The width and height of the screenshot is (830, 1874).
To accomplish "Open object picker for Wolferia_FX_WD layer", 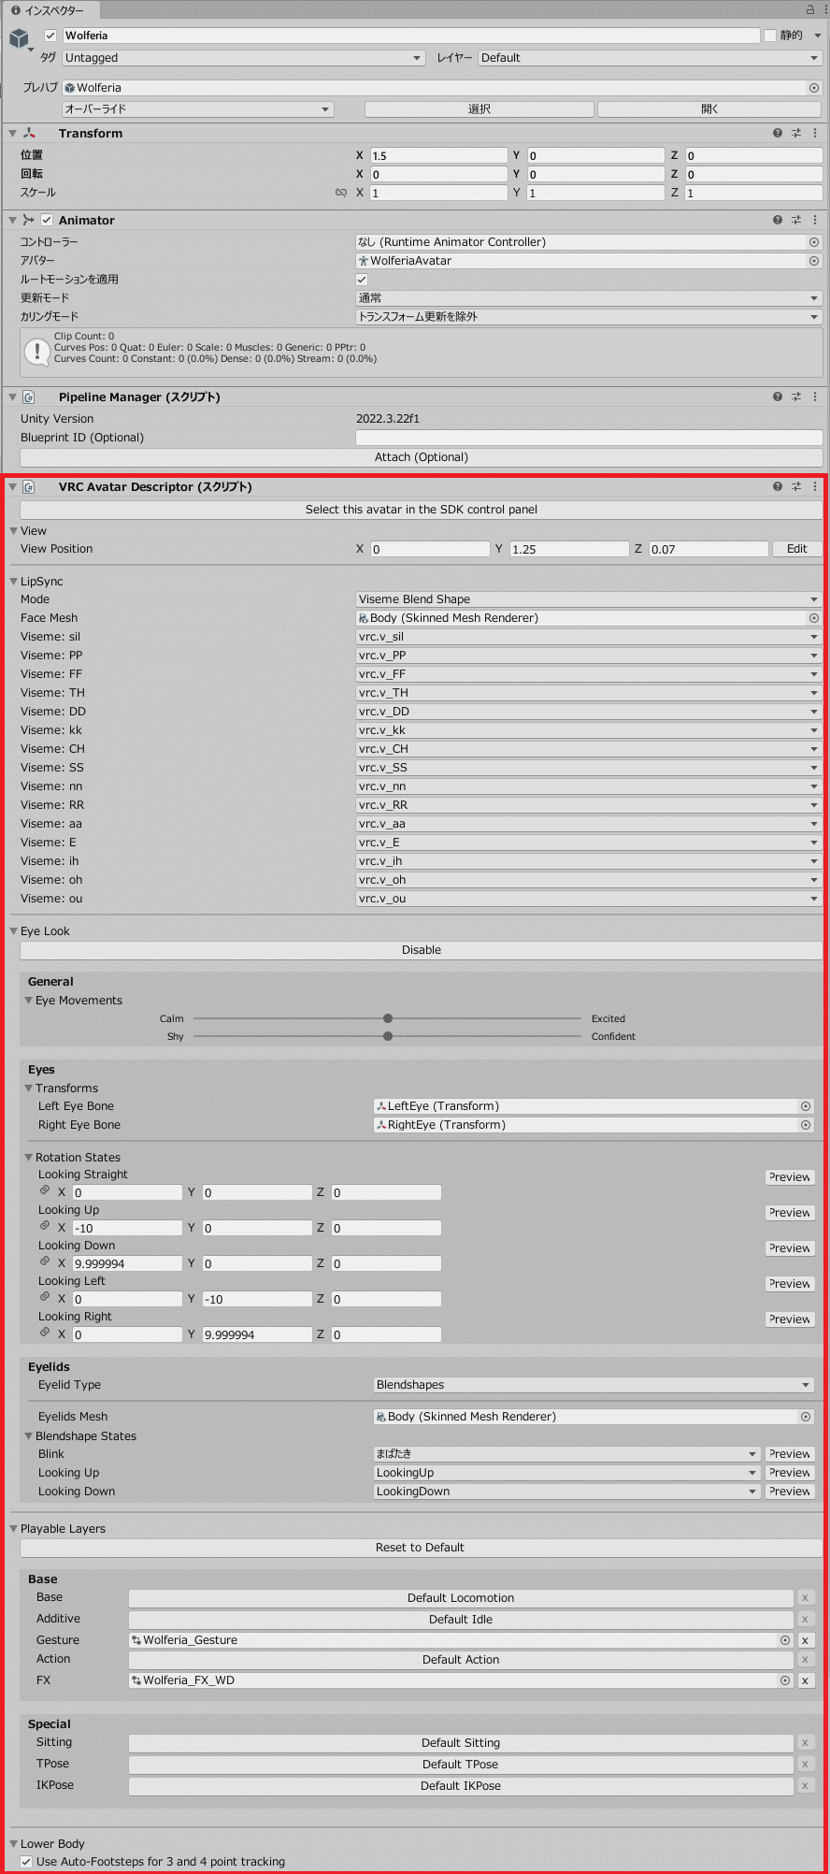I will tap(785, 1679).
